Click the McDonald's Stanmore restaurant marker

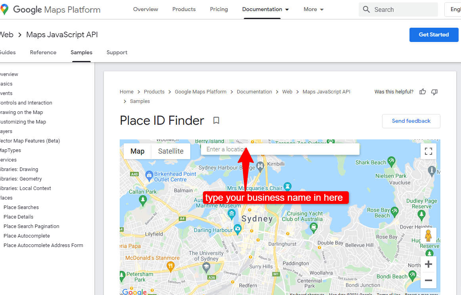170,267
